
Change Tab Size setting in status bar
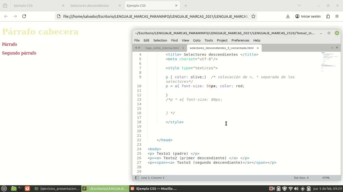[301, 178]
